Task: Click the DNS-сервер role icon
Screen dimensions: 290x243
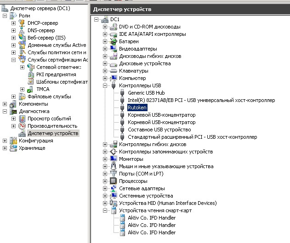Action: pos(22,30)
